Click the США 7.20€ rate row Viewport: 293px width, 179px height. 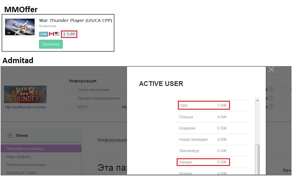tap(204, 106)
